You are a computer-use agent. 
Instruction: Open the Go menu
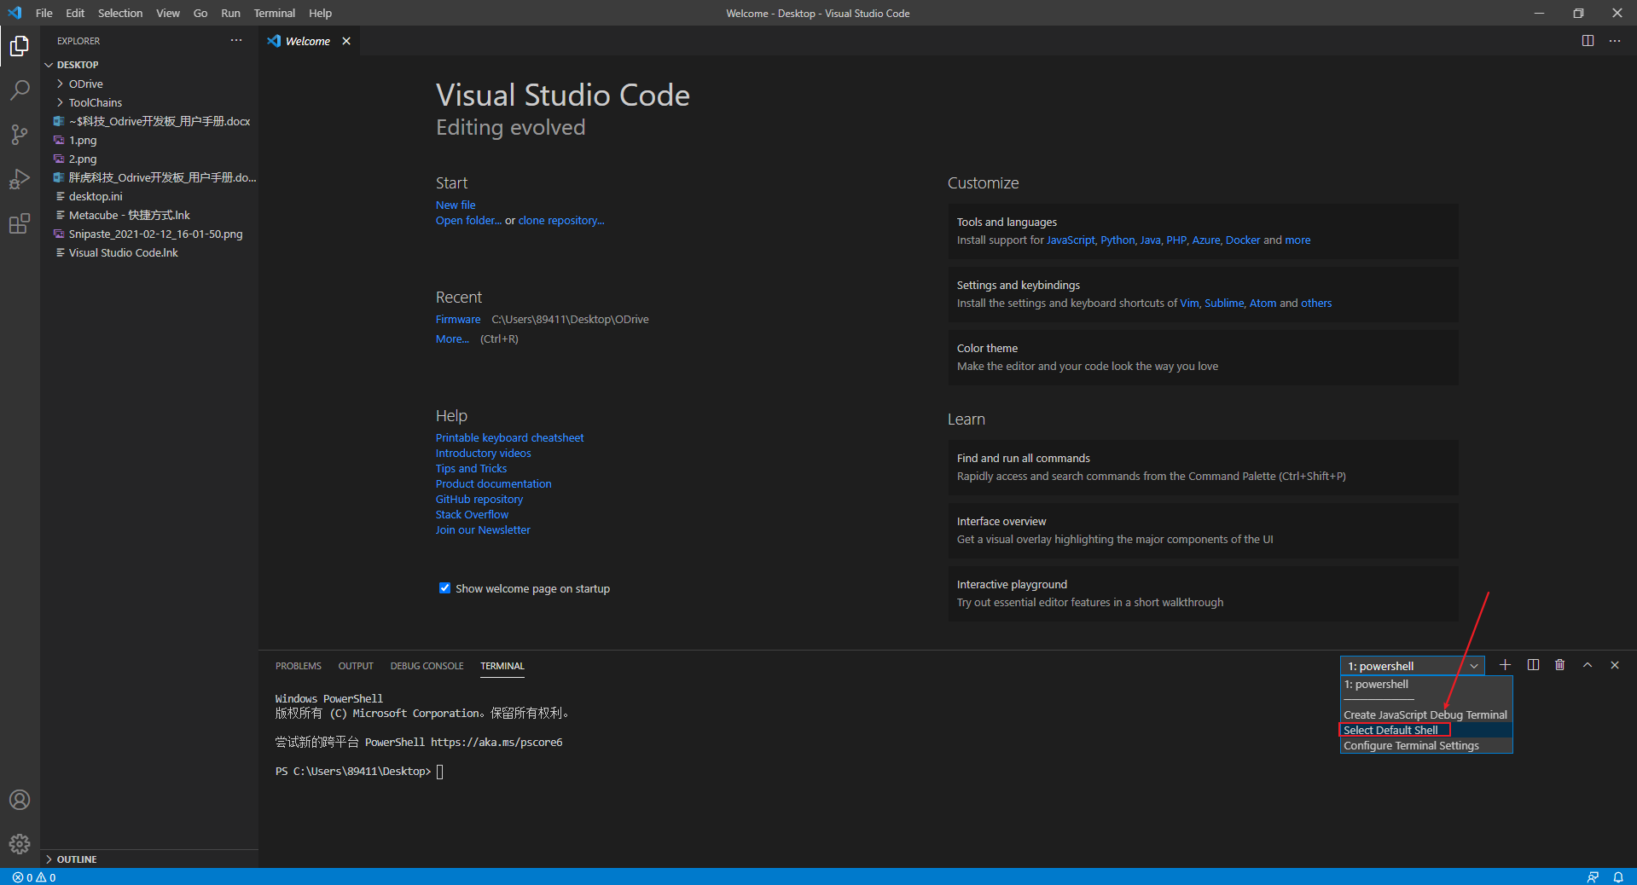[x=200, y=13]
